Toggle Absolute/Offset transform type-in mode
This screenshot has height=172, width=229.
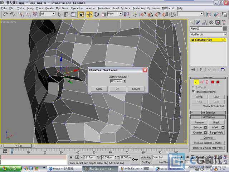[77, 157]
